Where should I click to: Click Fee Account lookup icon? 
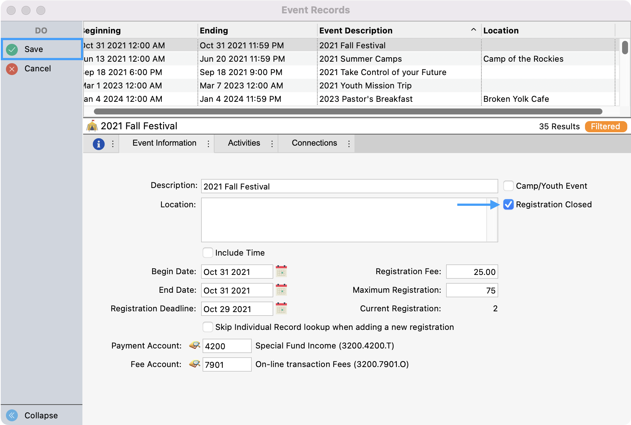point(194,364)
